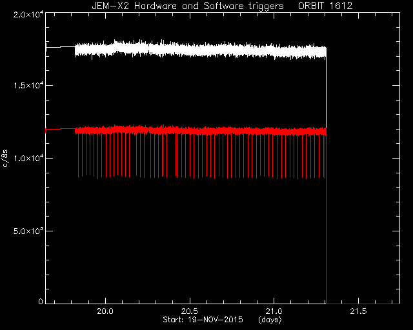Click the 1.5×10⁴ y-axis tick label
Viewport: 413px width, 330px height.
click(x=28, y=85)
